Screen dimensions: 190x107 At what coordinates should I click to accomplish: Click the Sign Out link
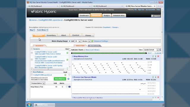pos(141,10)
